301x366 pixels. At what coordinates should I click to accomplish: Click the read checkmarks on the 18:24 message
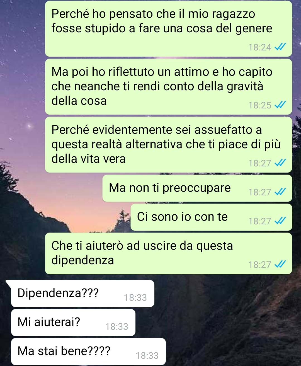pos(280,47)
